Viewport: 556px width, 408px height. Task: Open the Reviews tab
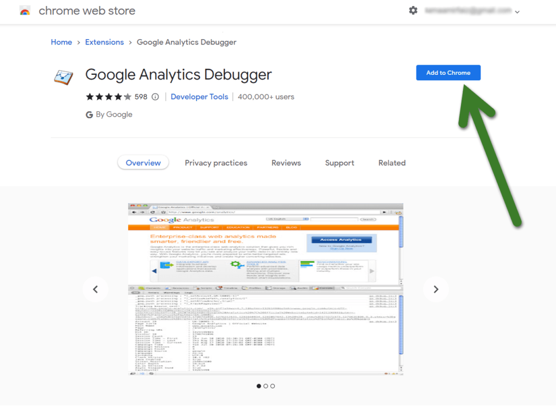click(286, 163)
